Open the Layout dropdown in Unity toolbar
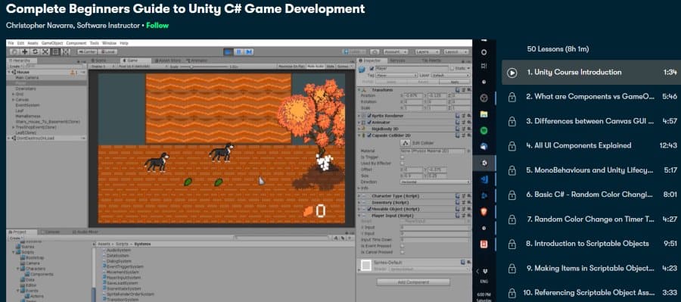Image resolution: width=681 pixels, height=302 pixels. tap(456, 51)
